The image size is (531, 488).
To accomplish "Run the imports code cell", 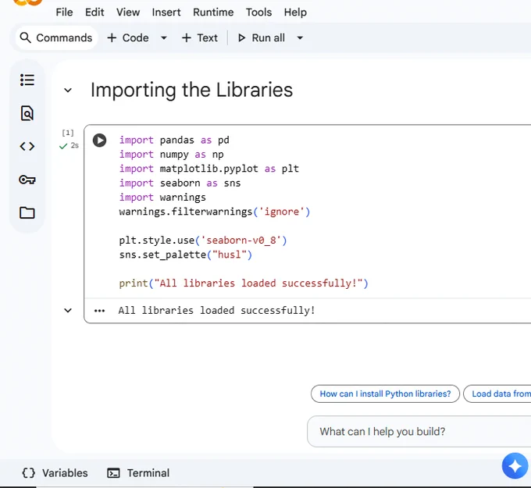I will [100, 141].
